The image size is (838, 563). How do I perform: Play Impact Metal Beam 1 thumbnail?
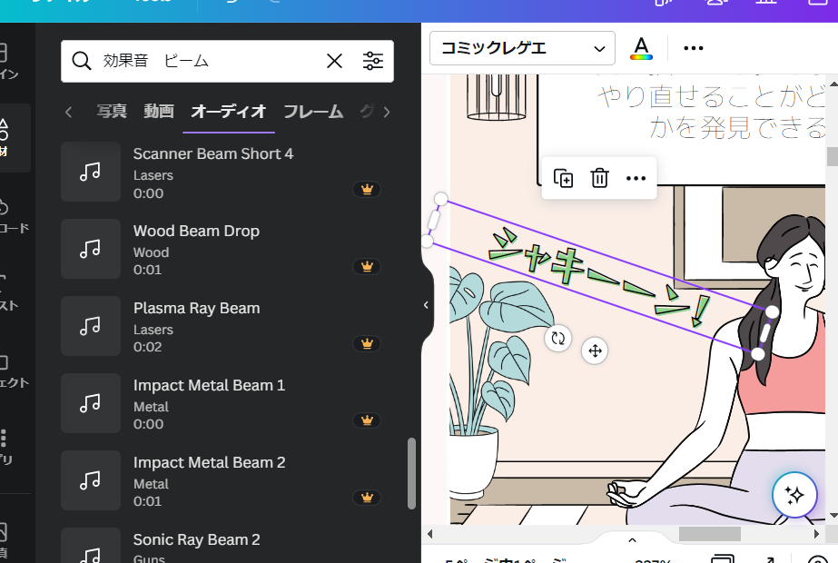point(91,403)
